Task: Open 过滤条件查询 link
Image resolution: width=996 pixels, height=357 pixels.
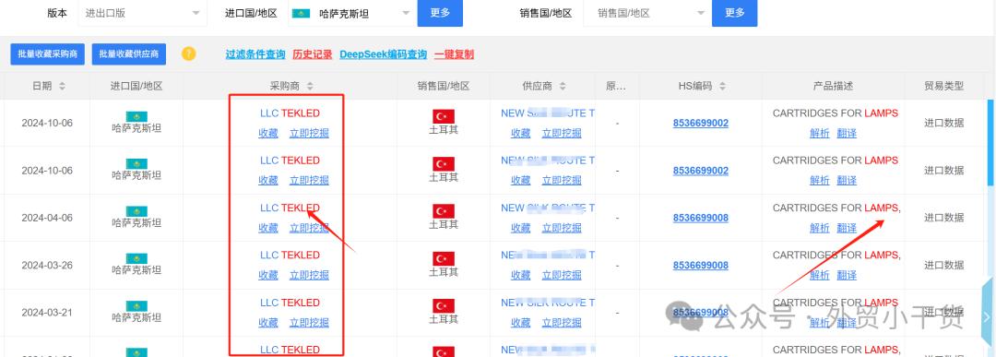Action: pos(255,54)
